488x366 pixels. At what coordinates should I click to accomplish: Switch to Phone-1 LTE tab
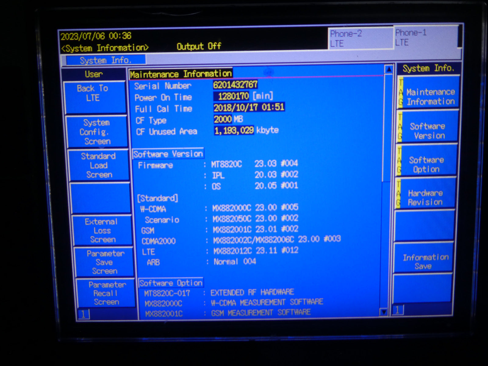tap(426, 38)
